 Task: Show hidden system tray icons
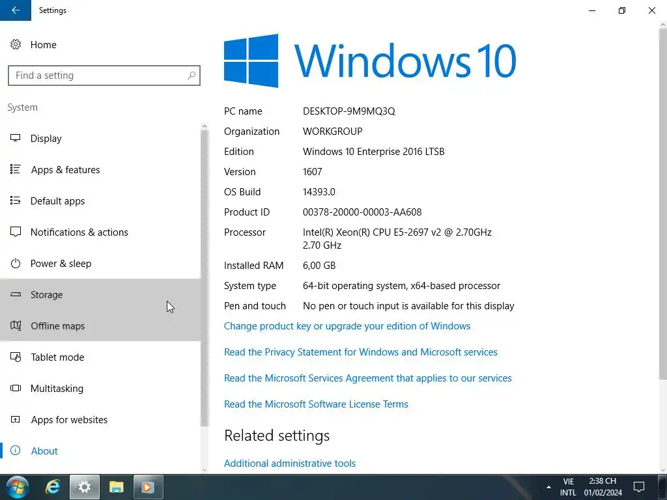pyautogui.click(x=548, y=487)
